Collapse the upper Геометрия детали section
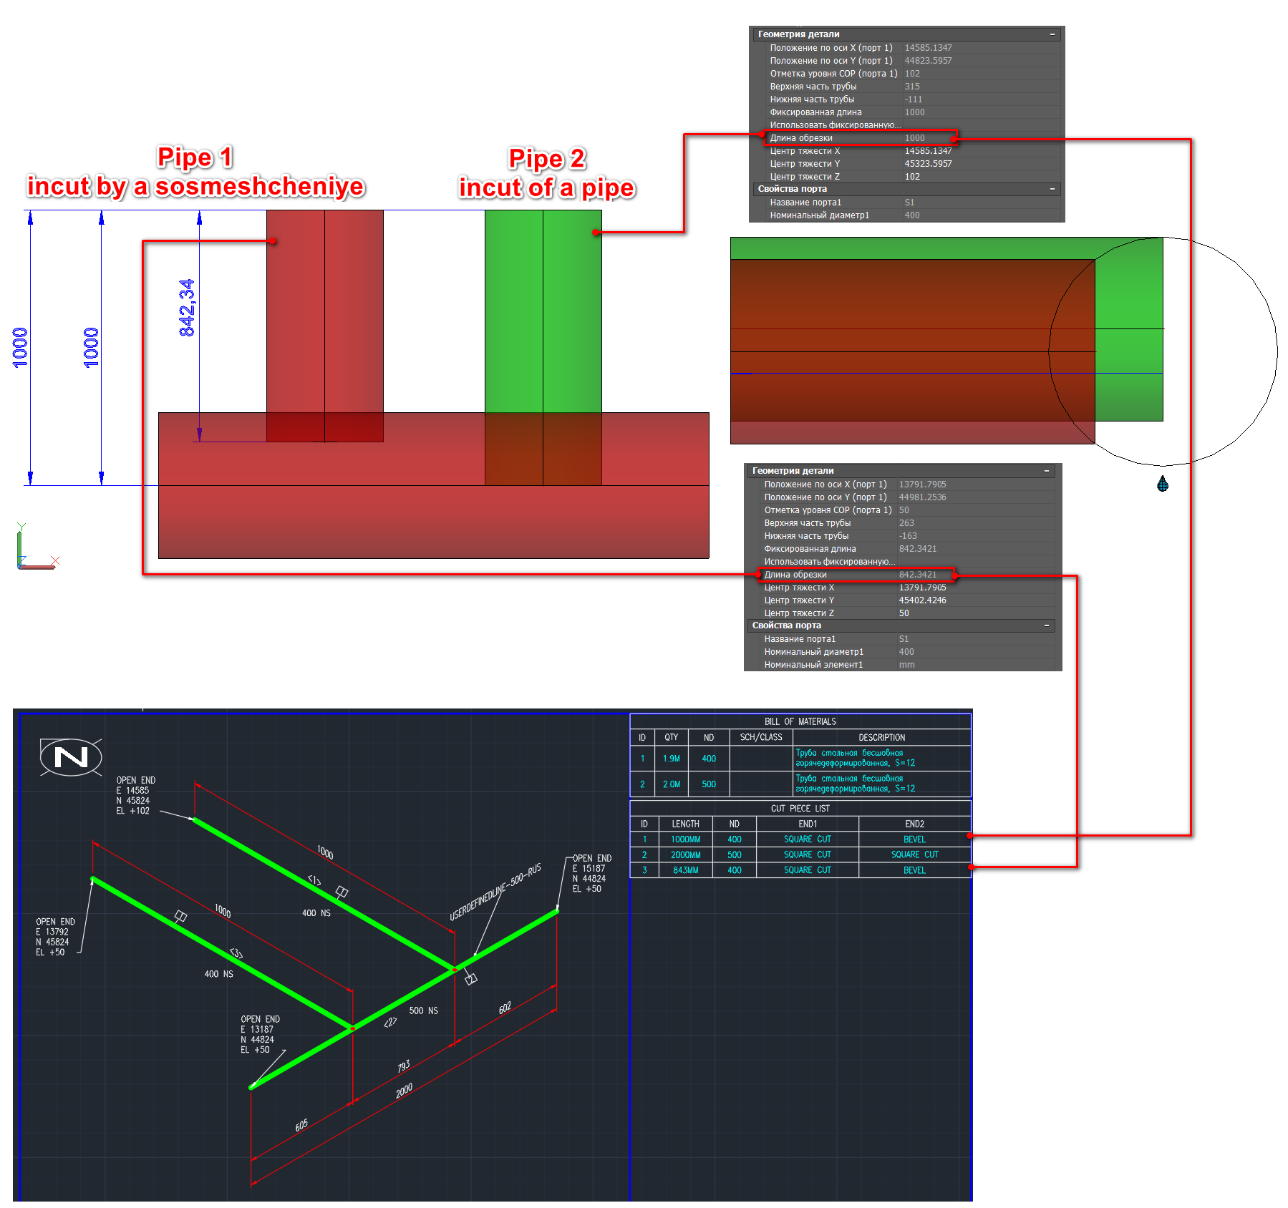Screen dimensions: 1288x1208 (x=1052, y=34)
